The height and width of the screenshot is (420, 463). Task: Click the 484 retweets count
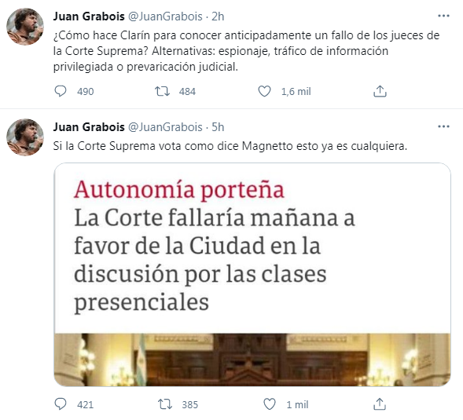[x=187, y=92]
